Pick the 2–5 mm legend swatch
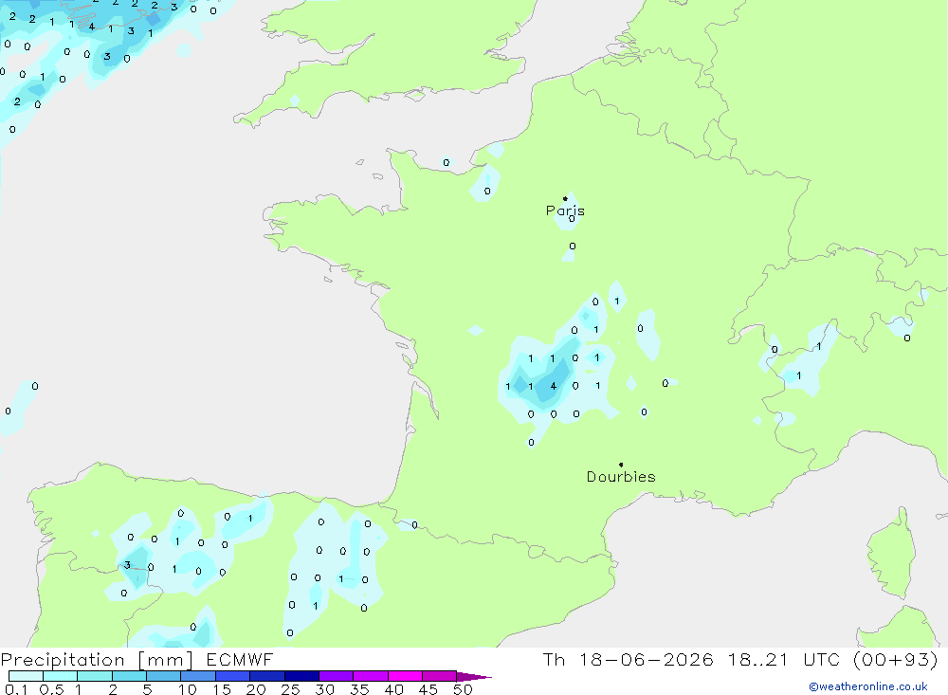The image size is (948, 695). (129, 676)
